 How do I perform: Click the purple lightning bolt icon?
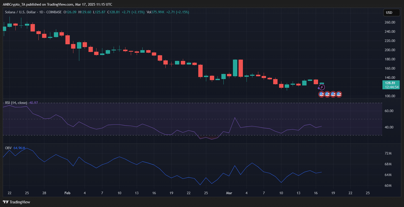[322, 88]
